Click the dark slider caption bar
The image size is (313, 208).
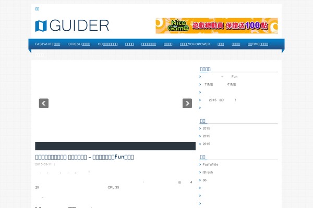click(x=115, y=146)
